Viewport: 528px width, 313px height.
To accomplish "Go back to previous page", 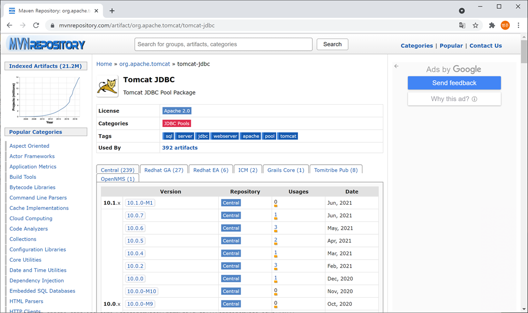I will 10,25.
